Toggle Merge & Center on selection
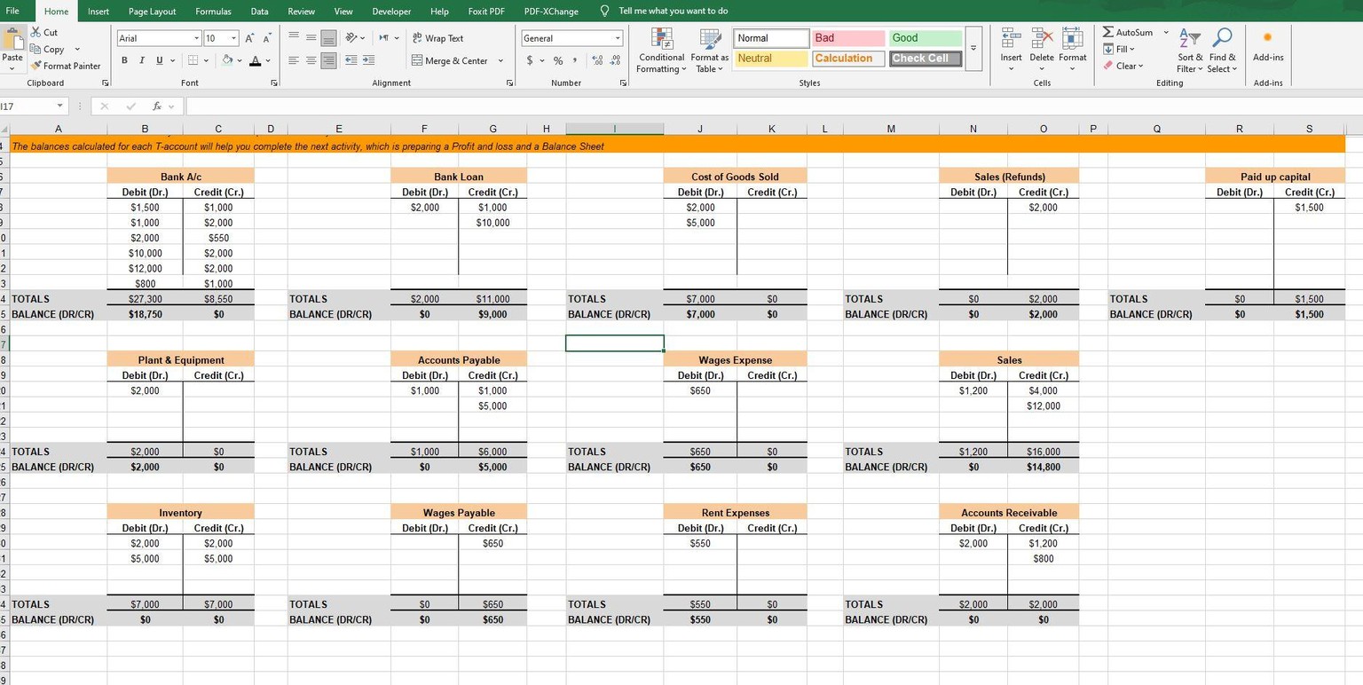 click(450, 60)
